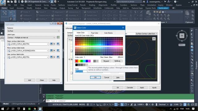Viewport: 198px width, 111px height.
Task: Open the CSR Engenharia workspace dropdown in title bar
Action: pyautogui.click(x=37, y=2)
